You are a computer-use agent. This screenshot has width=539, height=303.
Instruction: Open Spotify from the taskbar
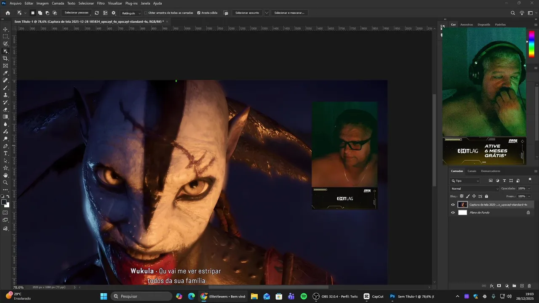[x=304, y=296]
